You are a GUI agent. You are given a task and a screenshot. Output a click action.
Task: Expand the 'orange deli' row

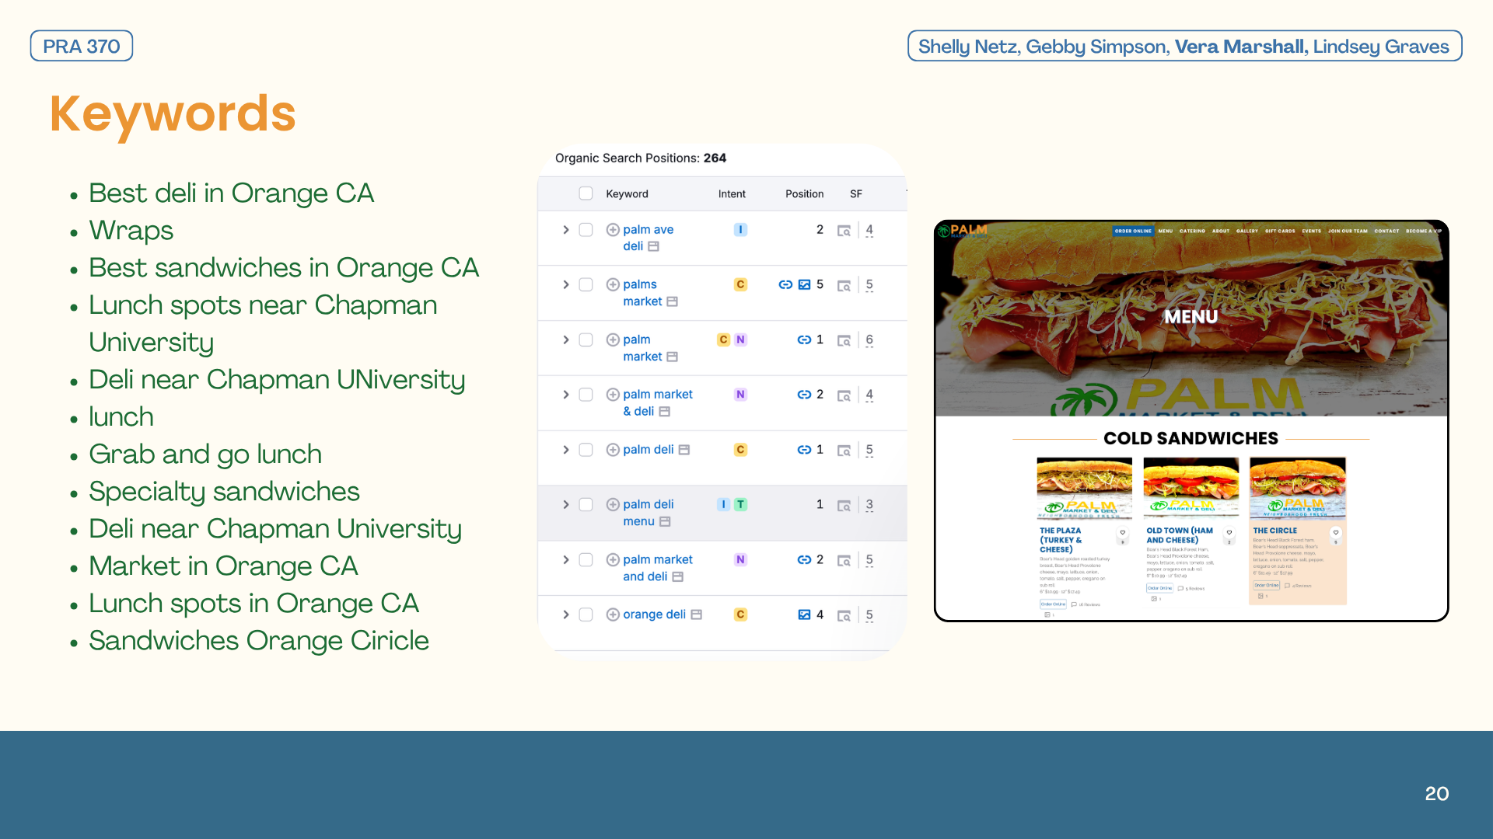[565, 615]
